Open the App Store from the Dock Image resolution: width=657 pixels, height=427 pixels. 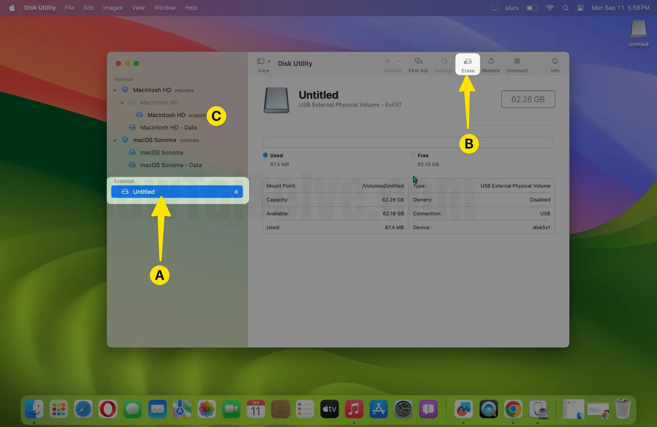(379, 409)
